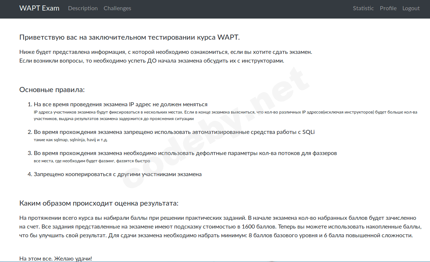Image resolution: width=430 pixels, height=262 pixels.
Task: Open the Statistic page
Action: point(363,8)
